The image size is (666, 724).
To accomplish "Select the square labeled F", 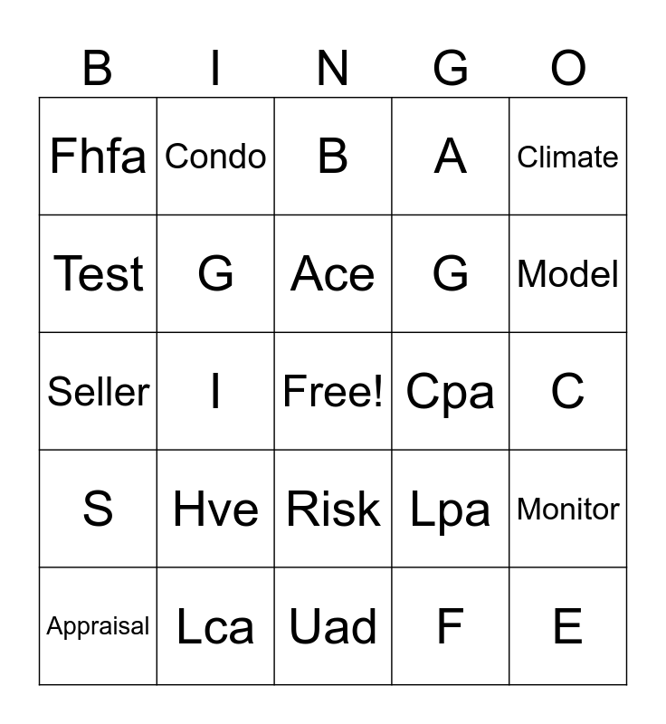I will click(x=451, y=626).
